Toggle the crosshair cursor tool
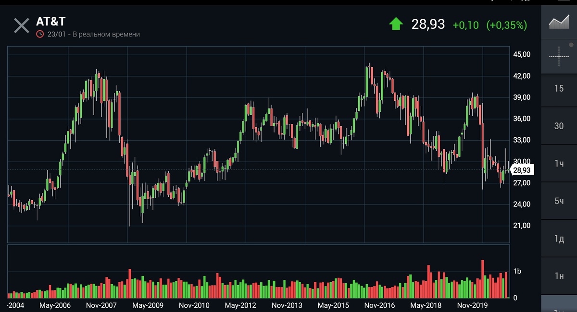 559,57
